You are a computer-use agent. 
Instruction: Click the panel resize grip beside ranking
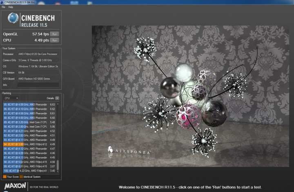tap(63, 101)
